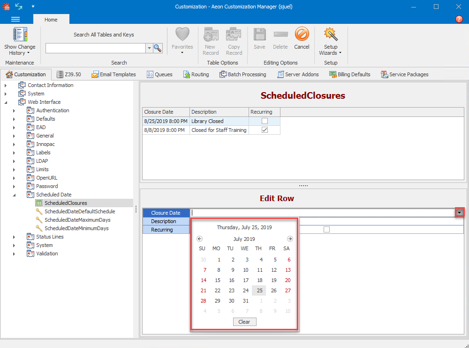Click the Search All Tables input field

pyautogui.click(x=96, y=48)
